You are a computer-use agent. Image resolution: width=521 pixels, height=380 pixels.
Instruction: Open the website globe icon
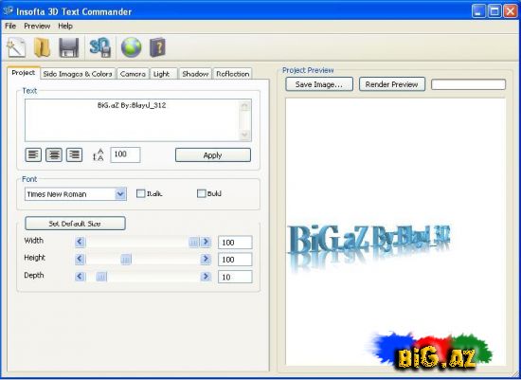[x=132, y=47]
